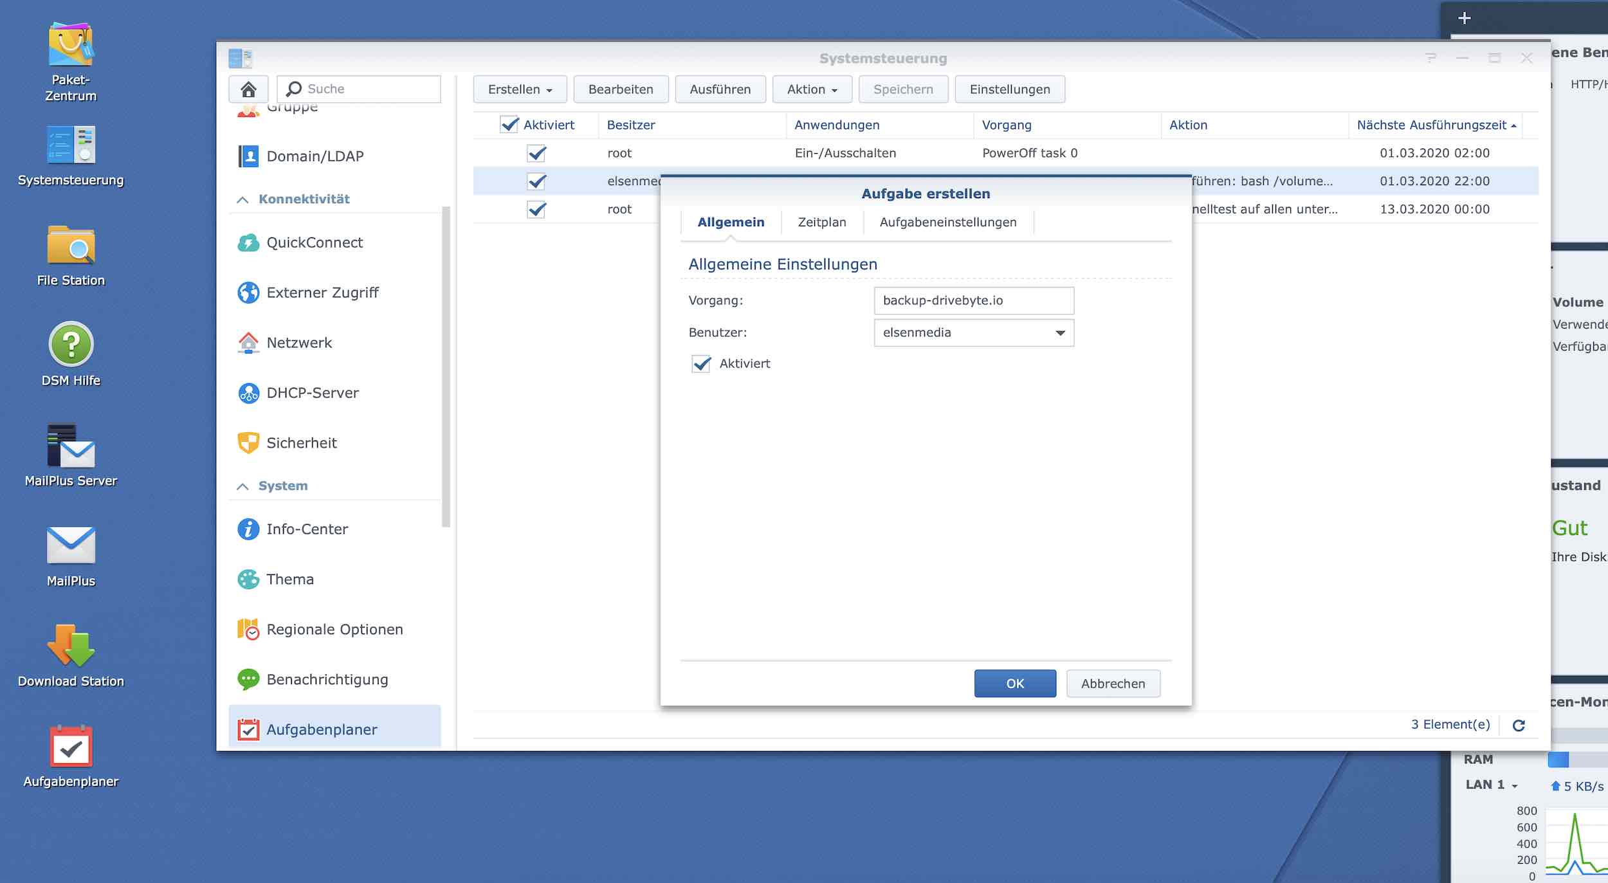Screen dimensions: 1608x883
Task: Switch to the Zeitplan tab
Action: 821,222
